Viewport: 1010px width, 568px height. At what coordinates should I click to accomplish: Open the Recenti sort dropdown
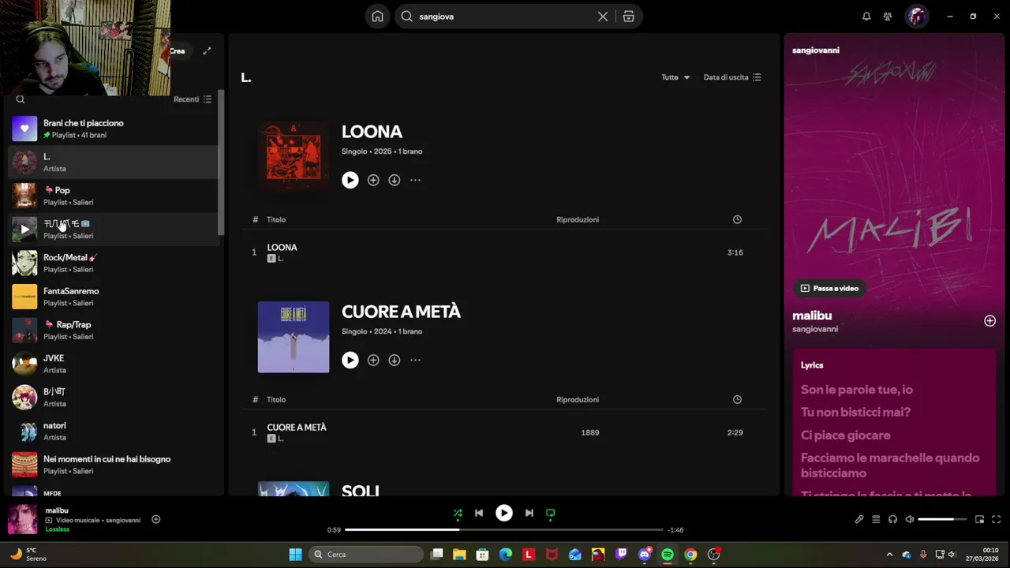(193, 99)
